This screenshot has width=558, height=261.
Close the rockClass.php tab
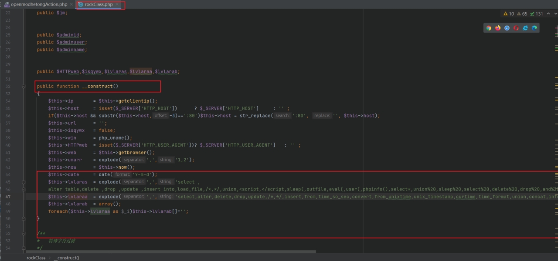[117, 4]
